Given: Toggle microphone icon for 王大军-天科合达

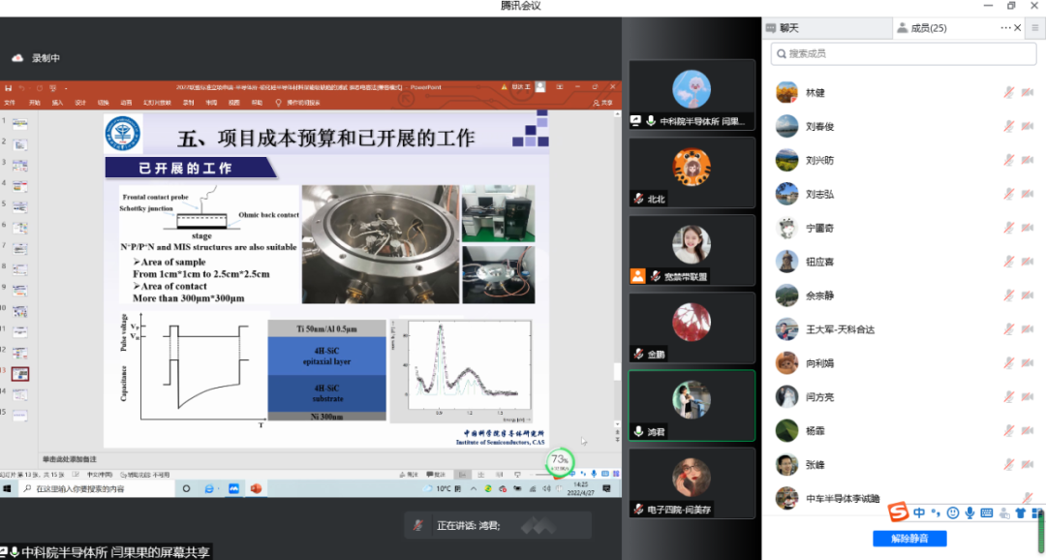Looking at the screenshot, I should coord(1008,329).
